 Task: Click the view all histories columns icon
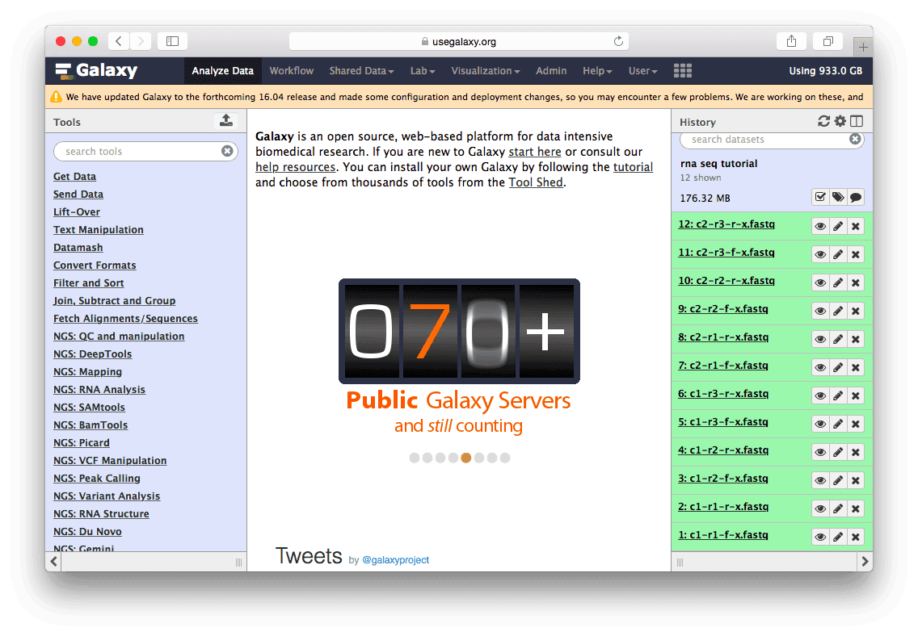tap(857, 122)
